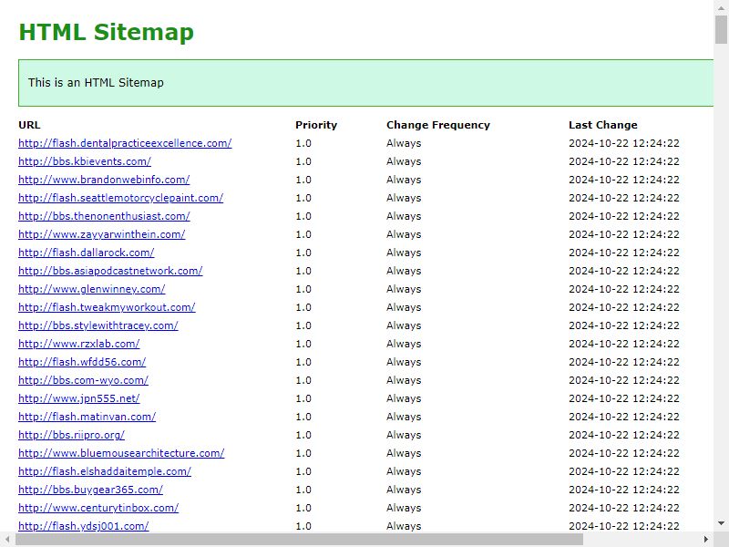The height and width of the screenshot is (547, 729).
Task: Click the horizontal scrollbar right arrow
Action: click(706, 539)
